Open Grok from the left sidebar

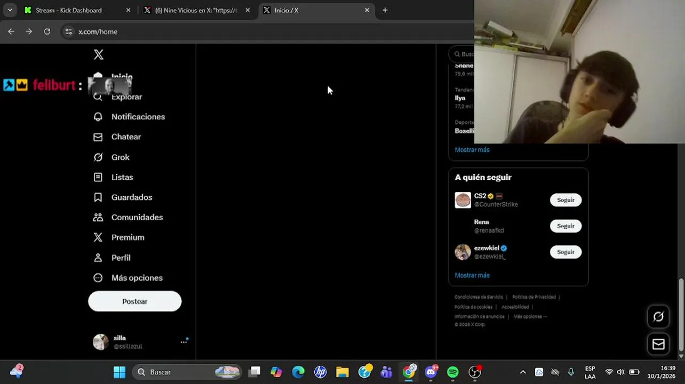(x=111, y=157)
